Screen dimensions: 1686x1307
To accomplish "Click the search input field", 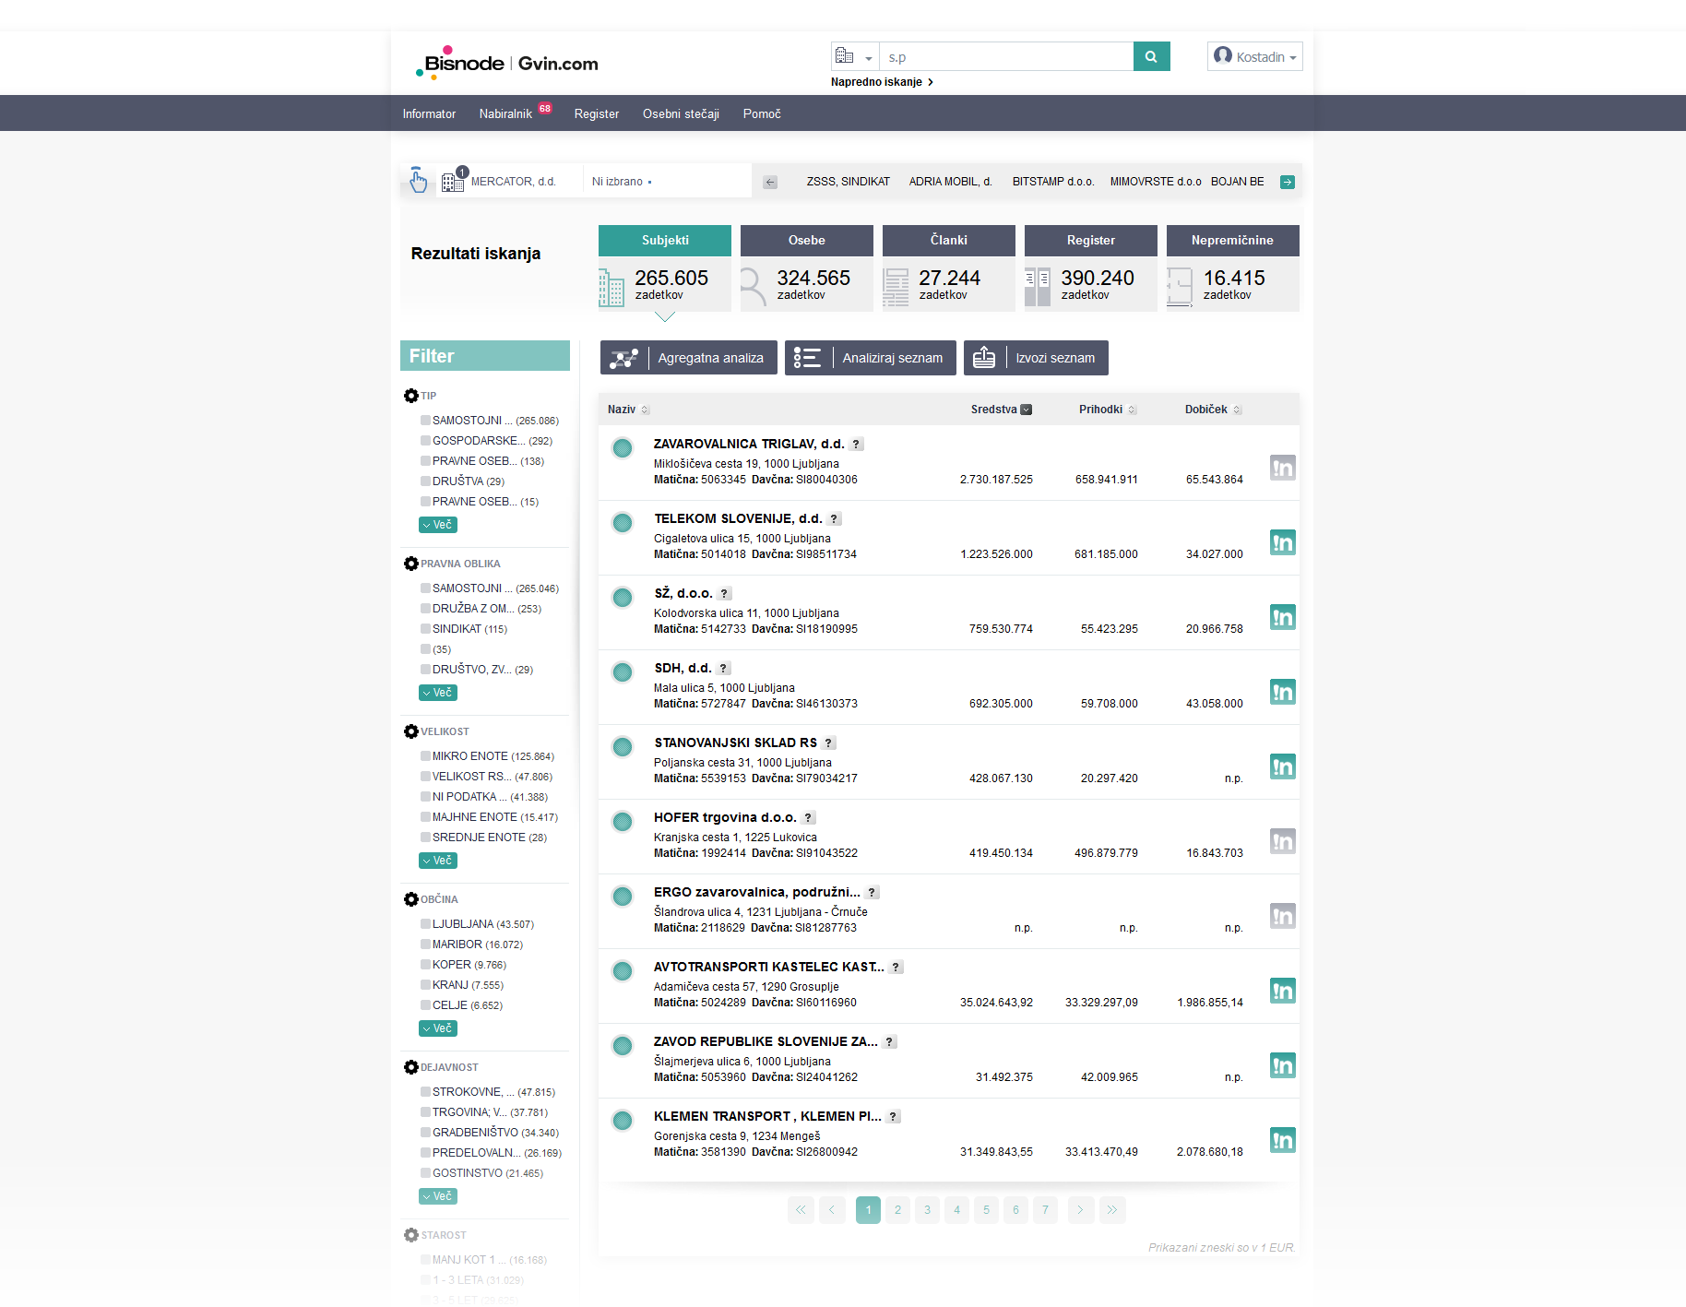I will 1006,56.
